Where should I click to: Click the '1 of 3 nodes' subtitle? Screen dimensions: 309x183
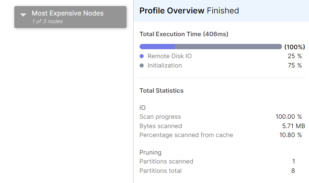point(47,22)
